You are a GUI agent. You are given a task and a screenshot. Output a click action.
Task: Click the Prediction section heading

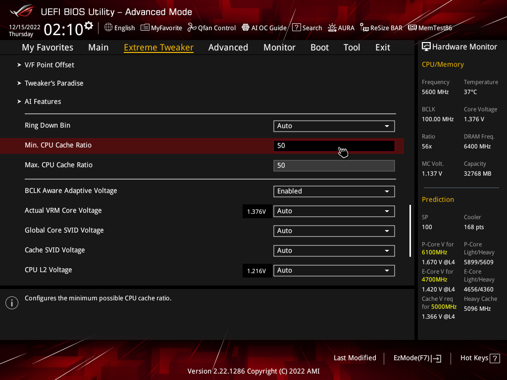pyautogui.click(x=438, y=200)
